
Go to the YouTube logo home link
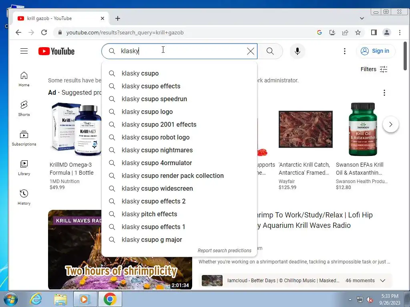(56, 51)
